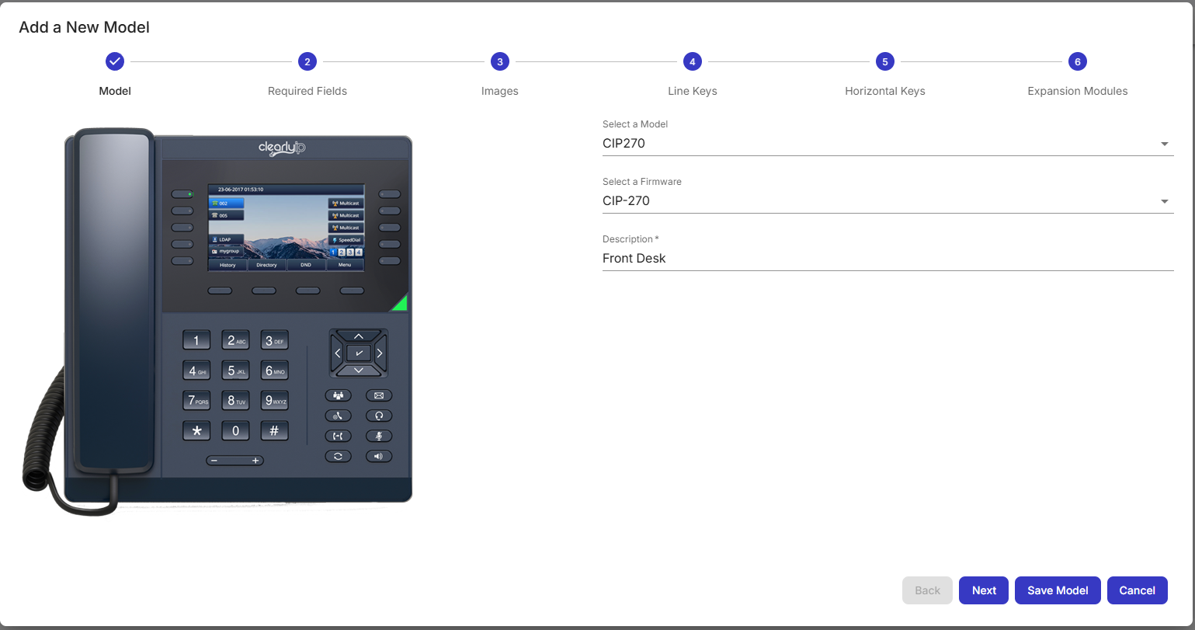Go to step 5 Horizontal Keys
The height and width of the screenshot is (630, 1195).
click(x=885, y=61)
